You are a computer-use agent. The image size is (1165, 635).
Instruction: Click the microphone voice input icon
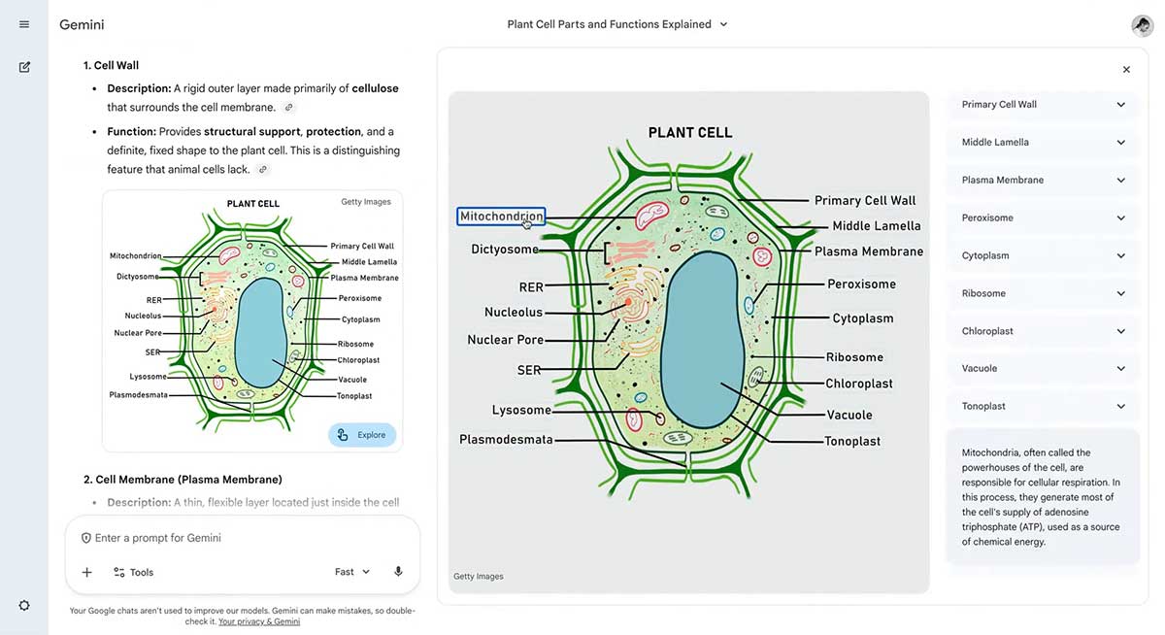click(x=398, y=572)
